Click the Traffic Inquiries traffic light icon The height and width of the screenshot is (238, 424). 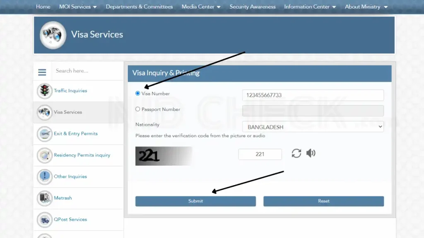tap(44, 91)
